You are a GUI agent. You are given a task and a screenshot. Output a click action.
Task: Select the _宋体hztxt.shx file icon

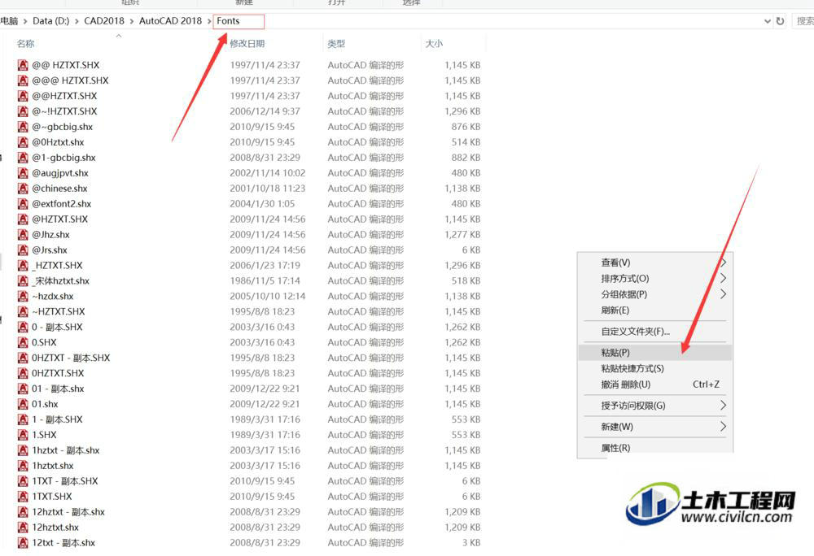click(23, 281)
